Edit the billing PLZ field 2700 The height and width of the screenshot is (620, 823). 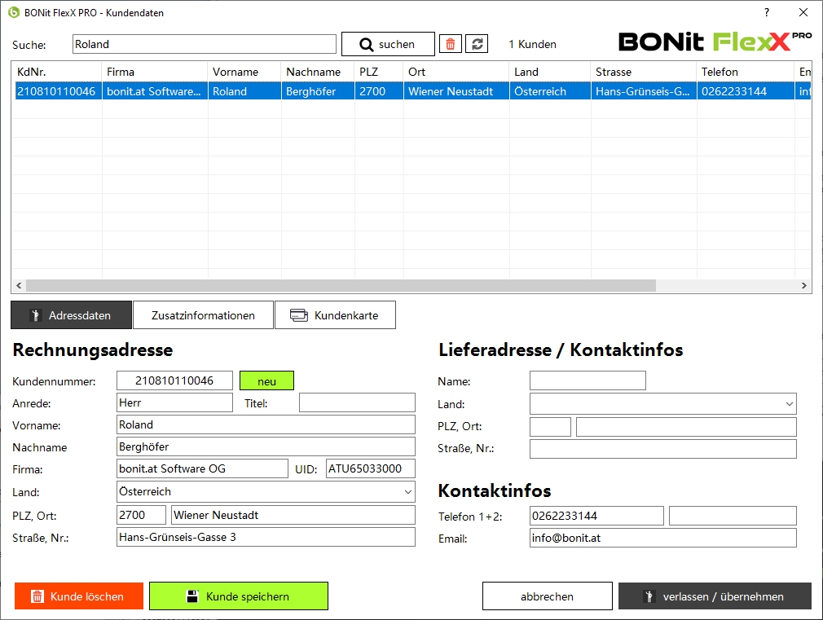click(141, 515)
